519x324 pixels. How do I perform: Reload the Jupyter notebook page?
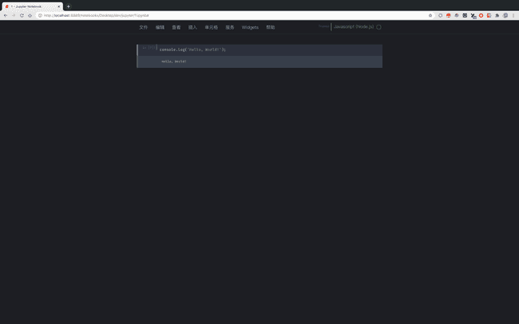point(22,15)
